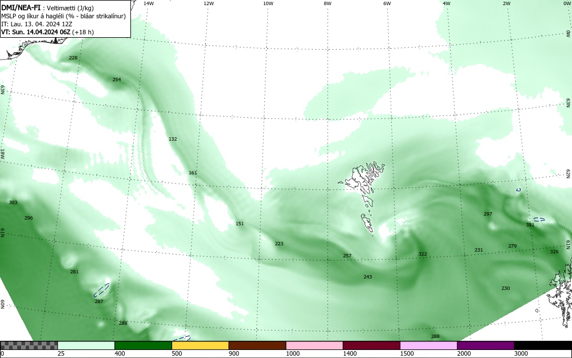
Task: Click the map value '287'
Action: pos(98,301)
